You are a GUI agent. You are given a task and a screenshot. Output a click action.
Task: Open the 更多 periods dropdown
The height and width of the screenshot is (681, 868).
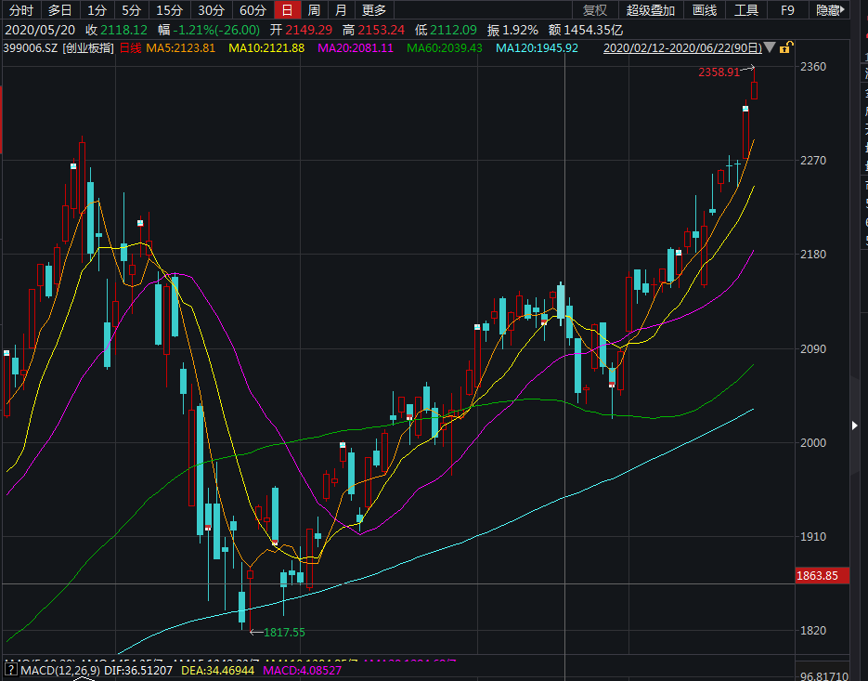tap(373, 10)
